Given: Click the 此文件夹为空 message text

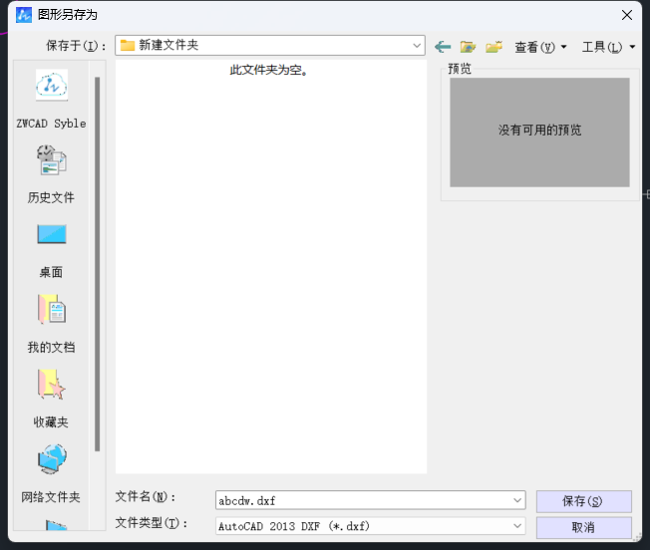Looking at the screenshot, I should pos(269,70).
